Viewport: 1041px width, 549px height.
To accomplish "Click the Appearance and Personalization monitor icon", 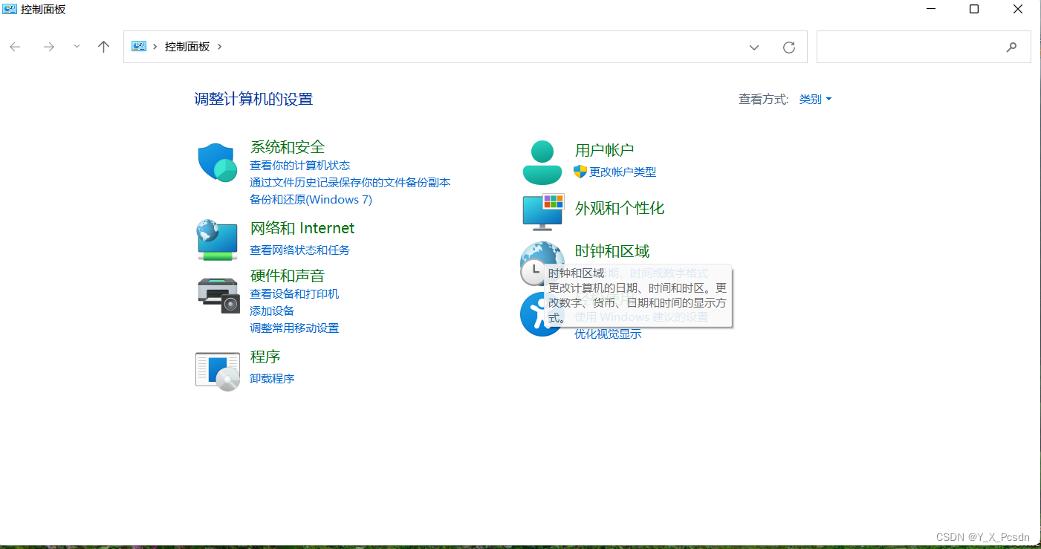I will [543, 212].
